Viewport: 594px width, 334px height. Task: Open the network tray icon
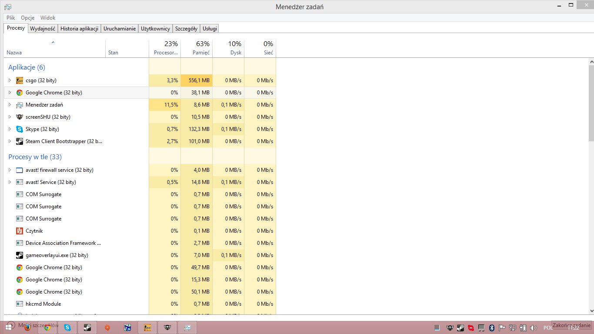pos(513,327)
